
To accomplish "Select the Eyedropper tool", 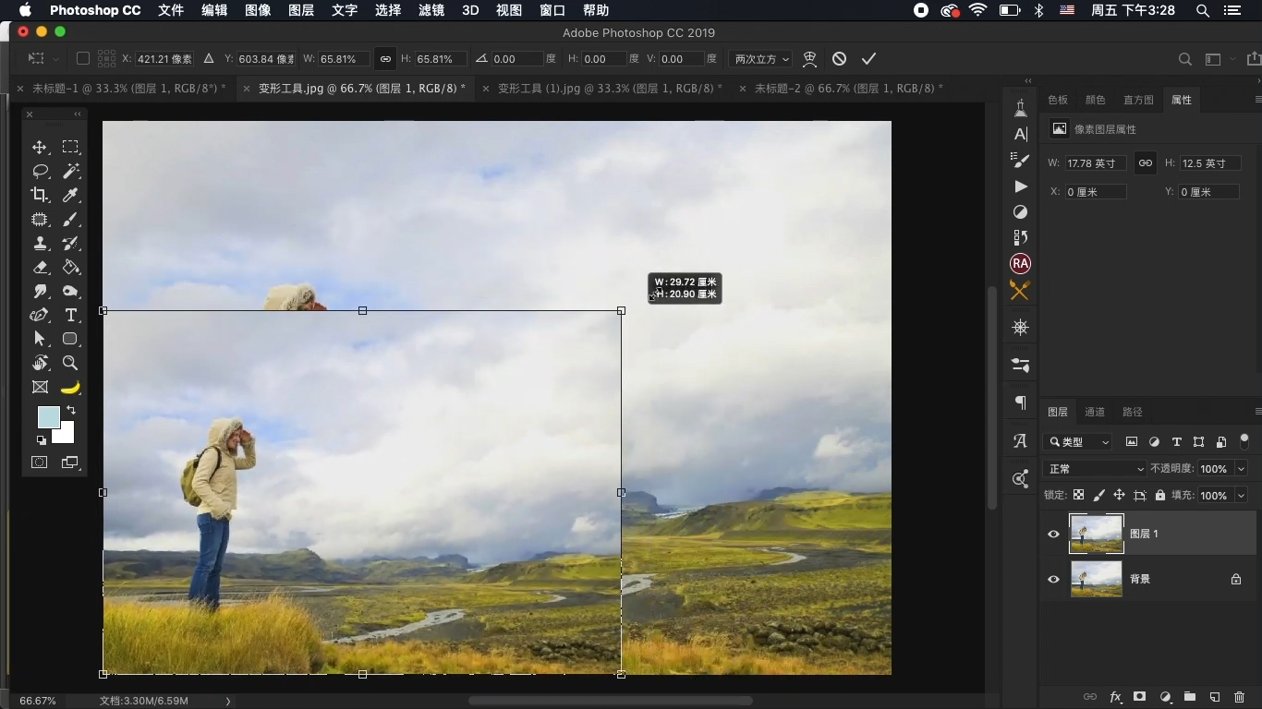I will coord(70,195).
